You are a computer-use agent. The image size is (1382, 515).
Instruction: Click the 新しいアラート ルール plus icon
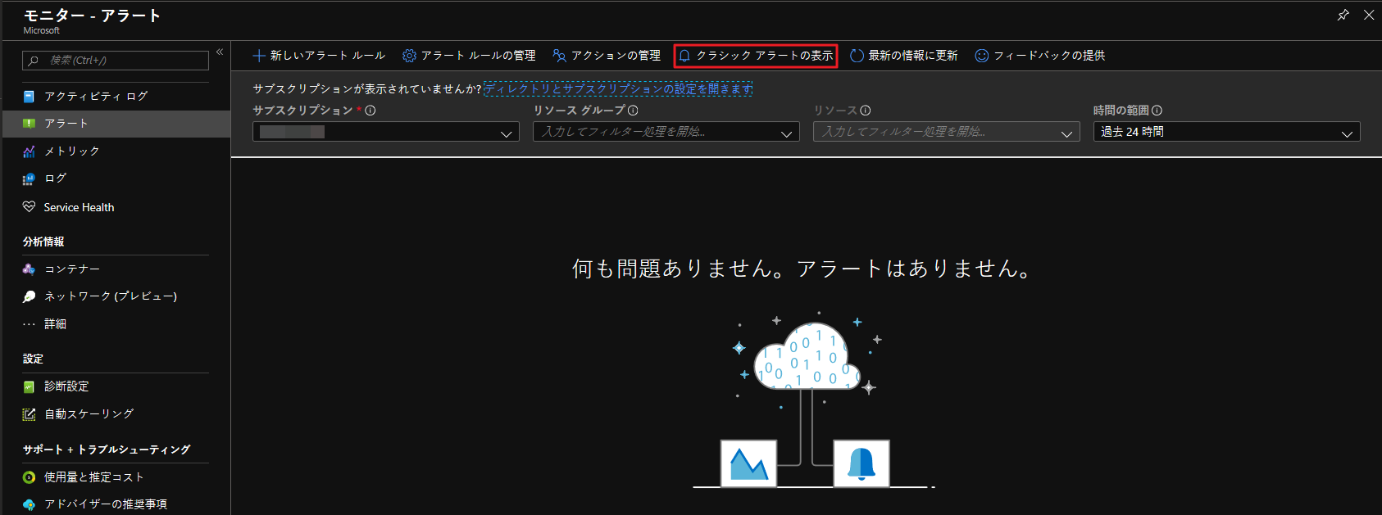(x=258, y=56)
